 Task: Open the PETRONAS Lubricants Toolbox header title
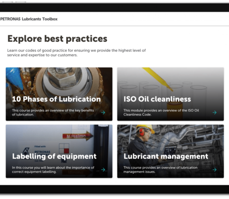click(x=29, y=19)
